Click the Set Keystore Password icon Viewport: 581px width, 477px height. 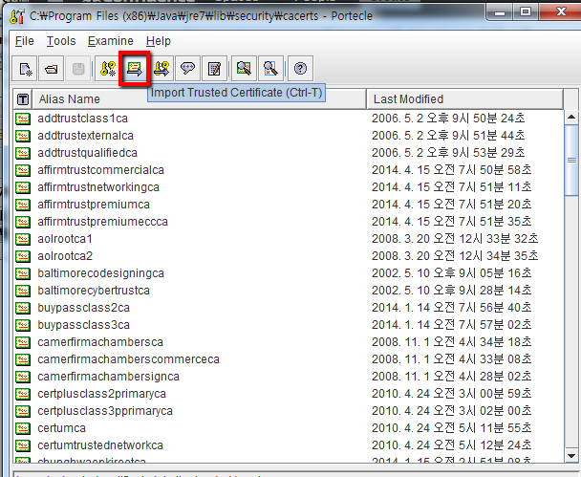(187, 69)
